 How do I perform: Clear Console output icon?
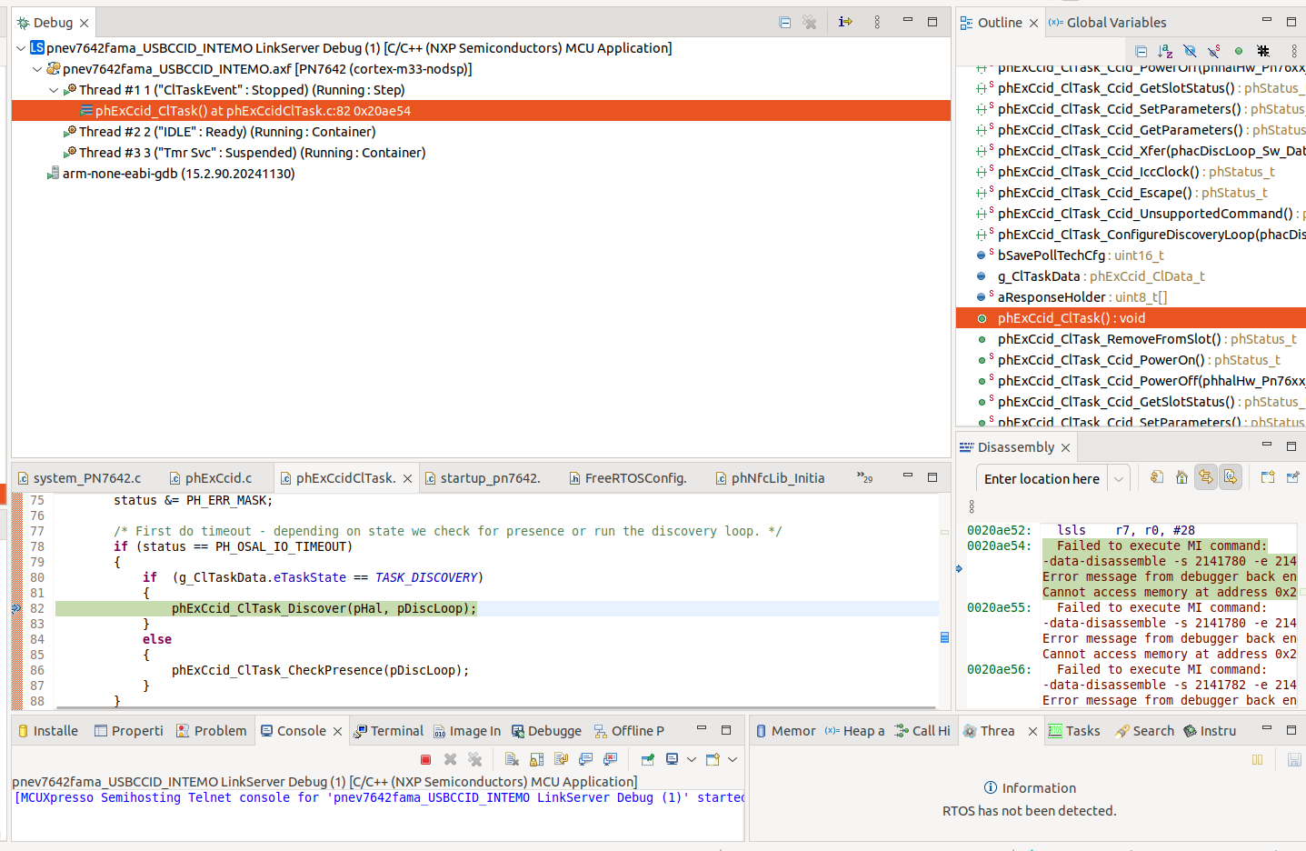tap(512, 759)
